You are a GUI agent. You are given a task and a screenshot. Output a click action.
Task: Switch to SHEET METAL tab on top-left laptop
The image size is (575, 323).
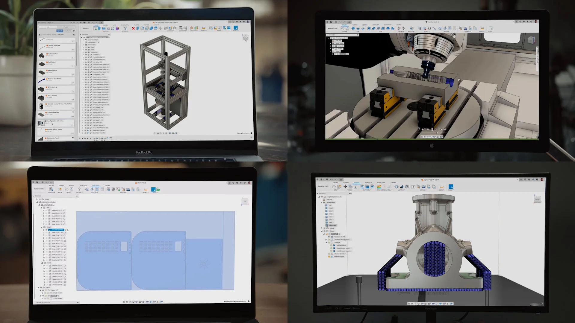[125, 25]
